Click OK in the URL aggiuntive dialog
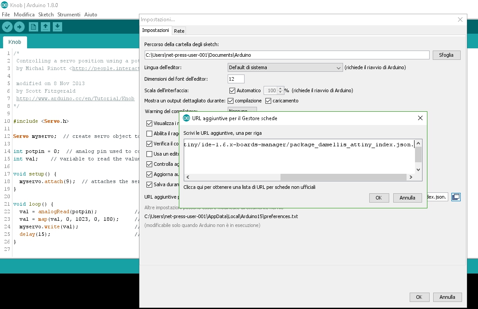 click(x=379, y=198)
